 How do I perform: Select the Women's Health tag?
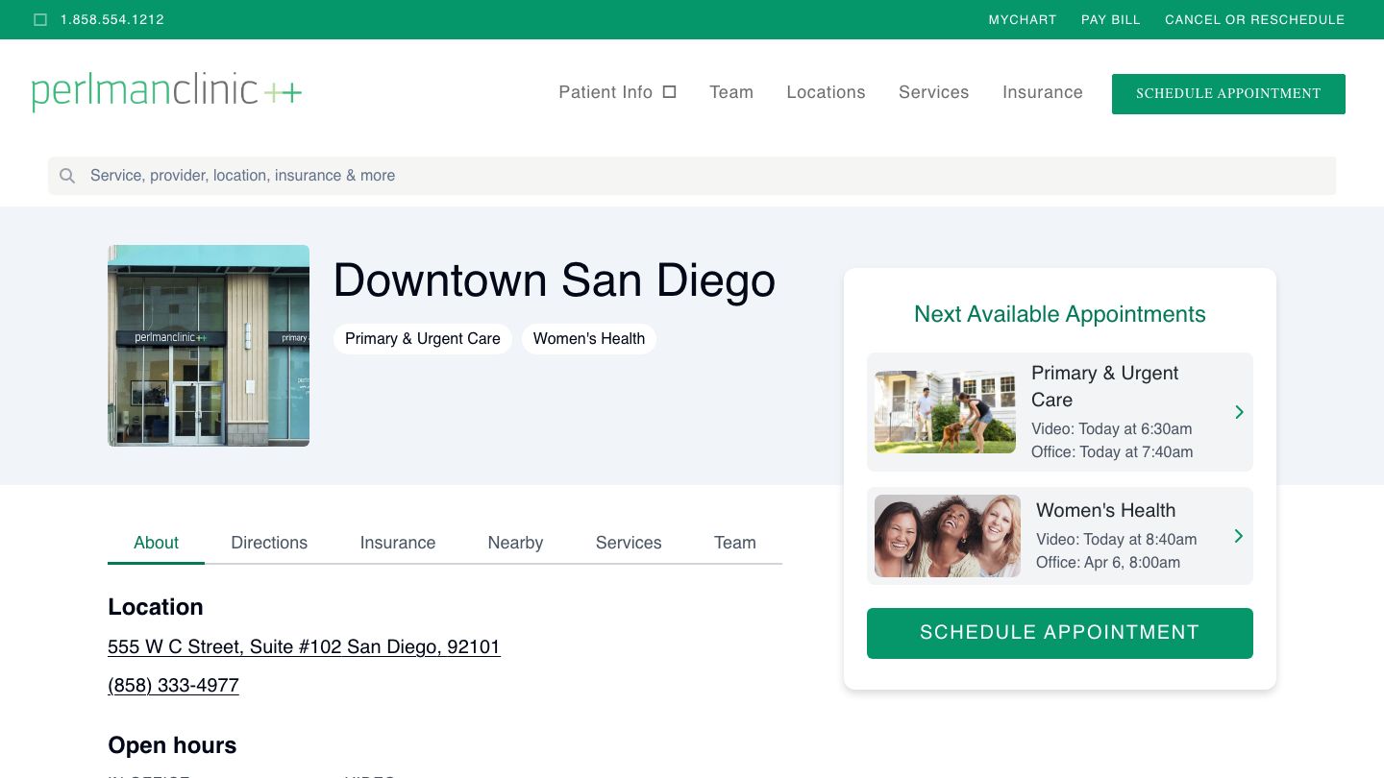coord(589,338)
